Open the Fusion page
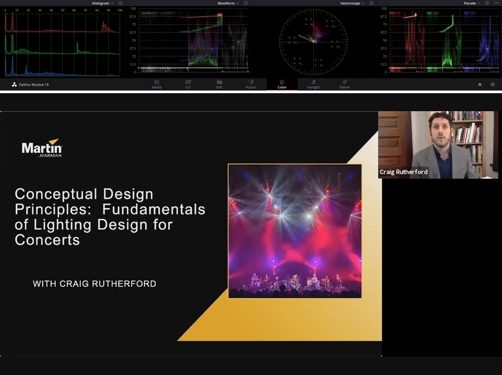The image size is (502, 375). (x=251, y=84)
